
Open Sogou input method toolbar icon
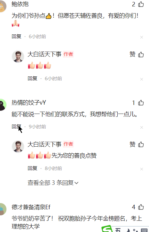(107, 229)
